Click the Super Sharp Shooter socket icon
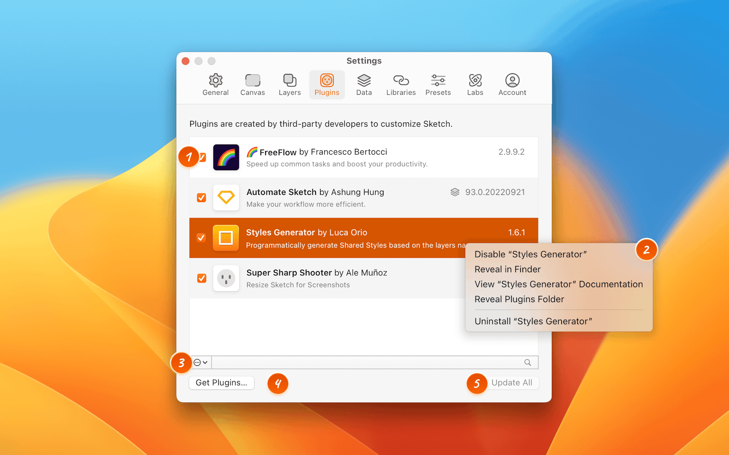Viewport: 729px width, 455px height. 226,278
